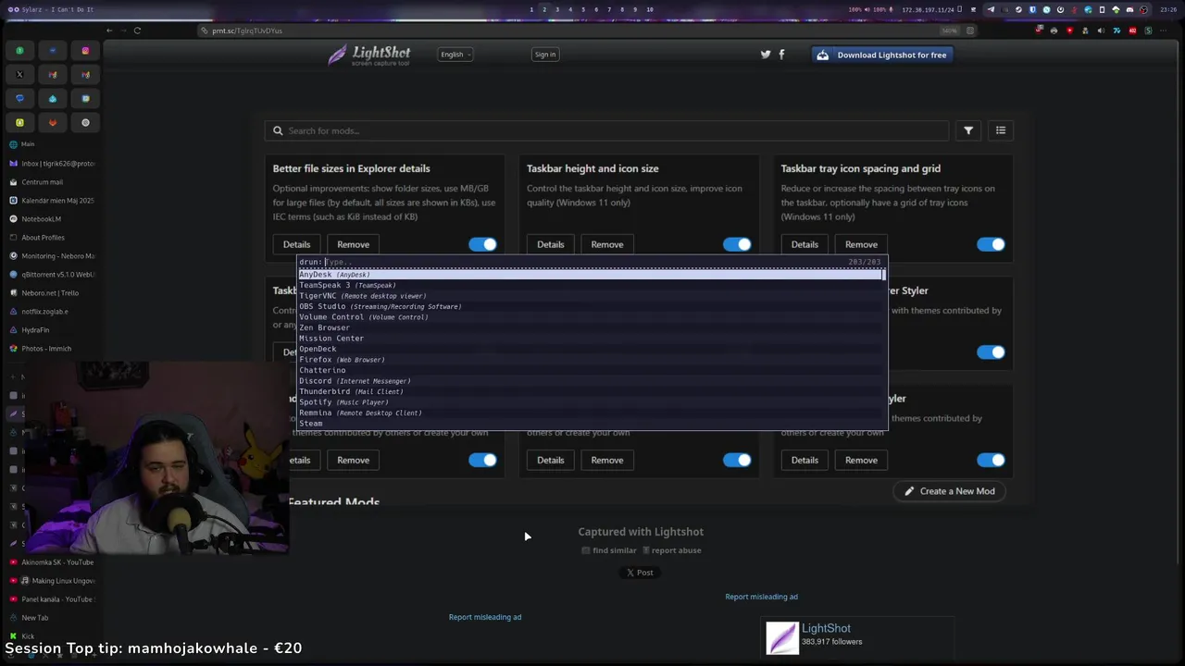Remove the Taskbar height and icon size mod
1185x666 pixels.
607,244
